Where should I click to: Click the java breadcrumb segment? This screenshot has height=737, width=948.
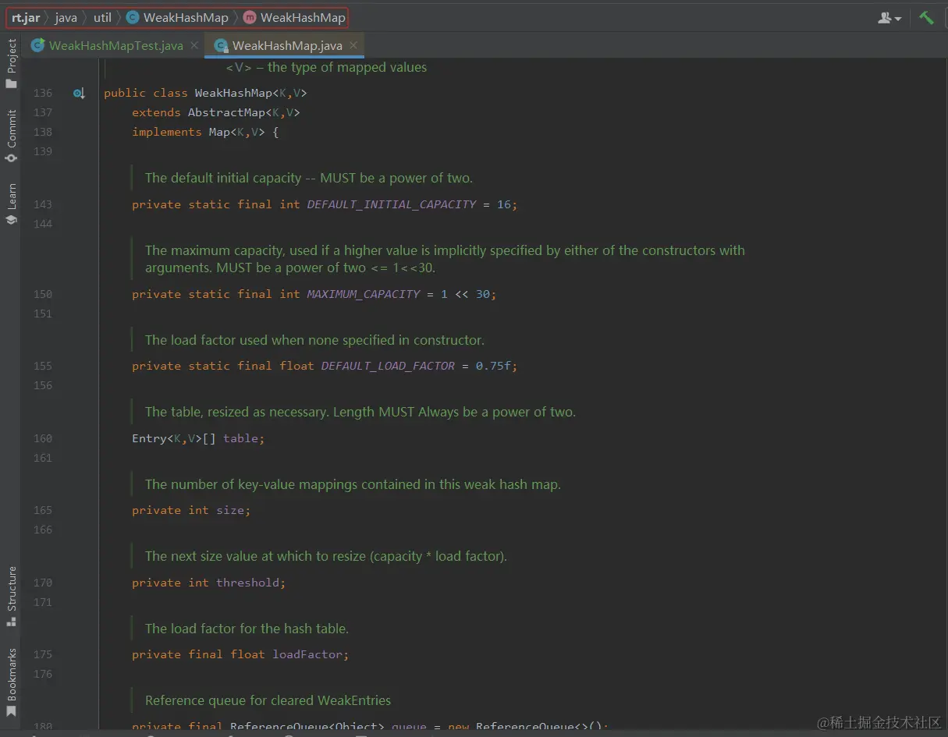coord(66,17)
